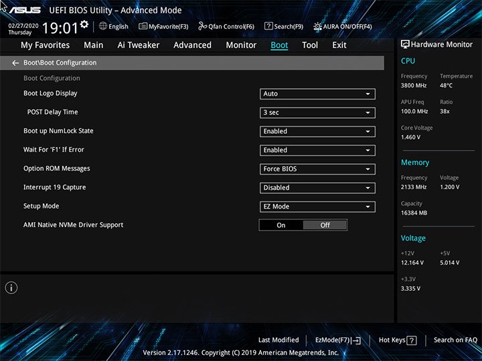Screen dimensions: 482x361
Task: Click the Setup Mode label
Action: [42, 206]
